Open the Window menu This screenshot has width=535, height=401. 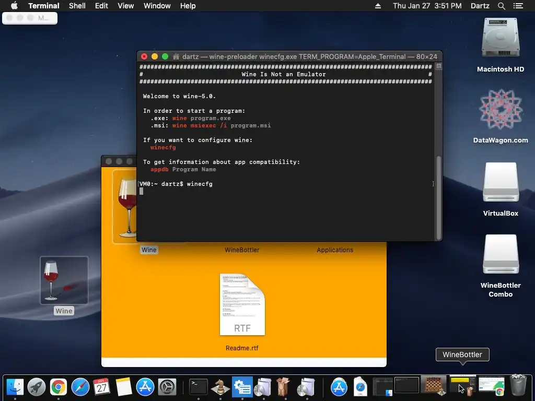(157, 6)
